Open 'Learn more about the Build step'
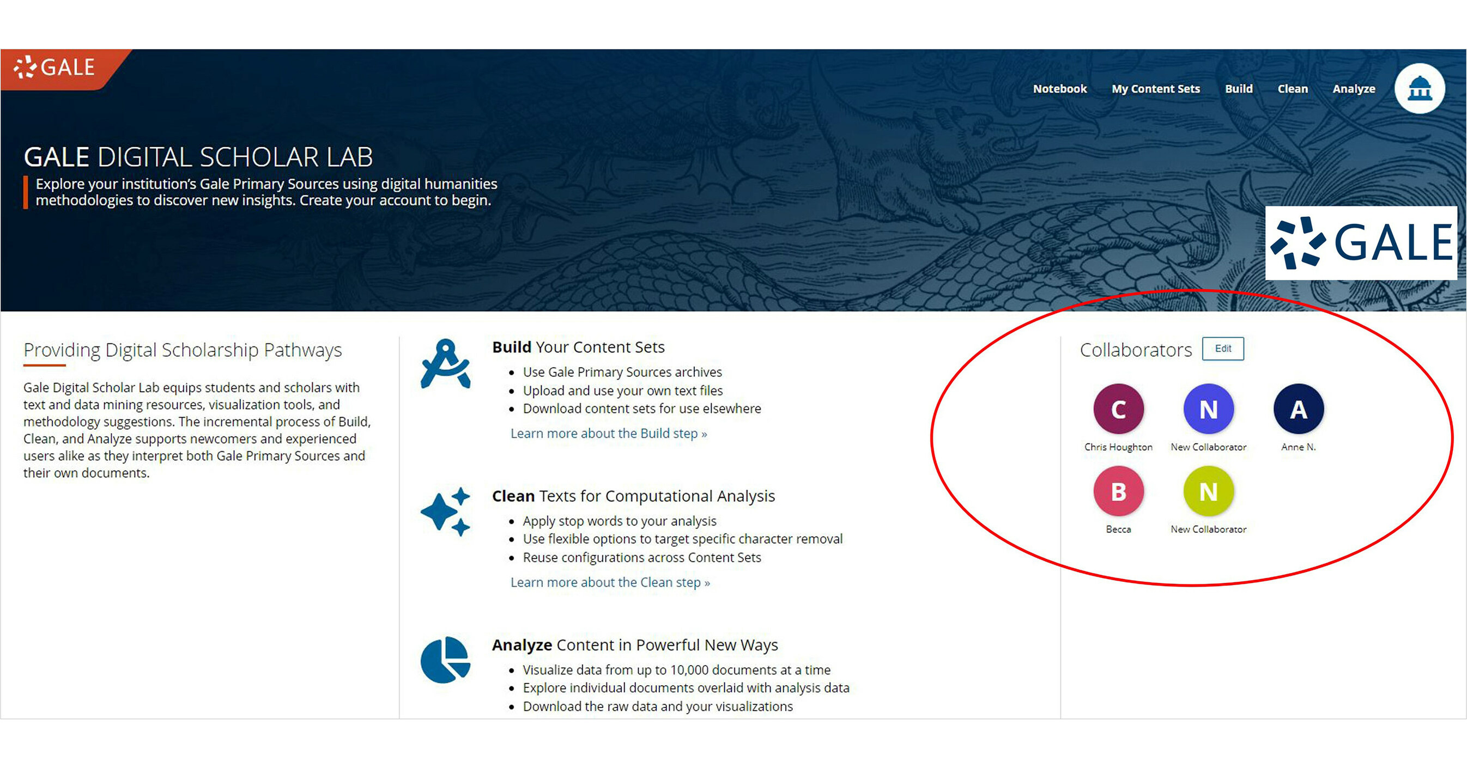The height and width of the screenshot is (768, 1467). point(608,433)
